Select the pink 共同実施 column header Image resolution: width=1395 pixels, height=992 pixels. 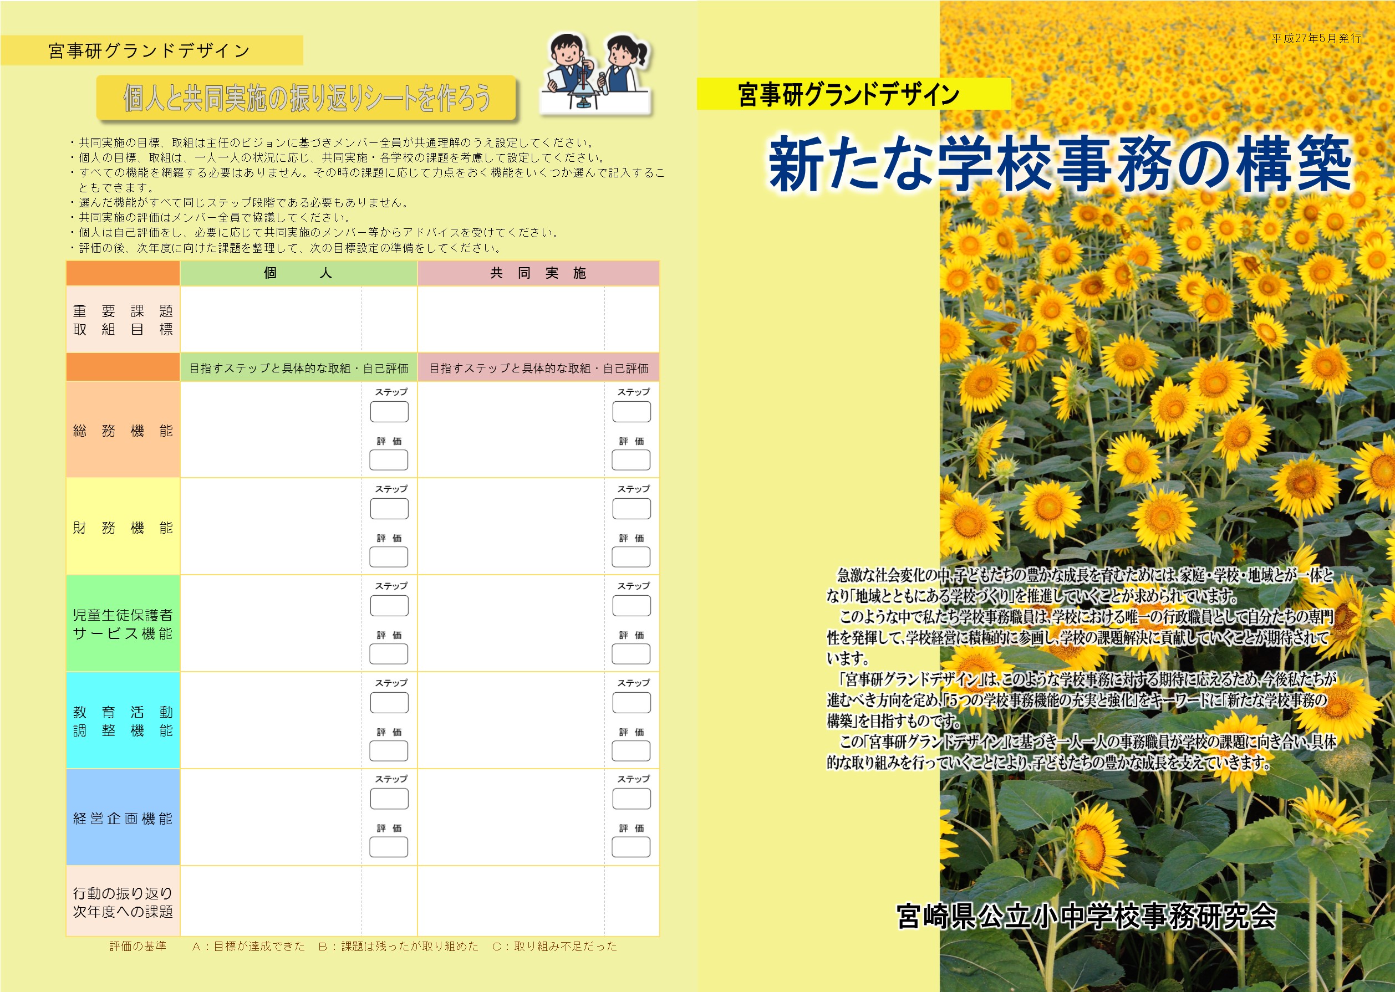click(538, 273)
